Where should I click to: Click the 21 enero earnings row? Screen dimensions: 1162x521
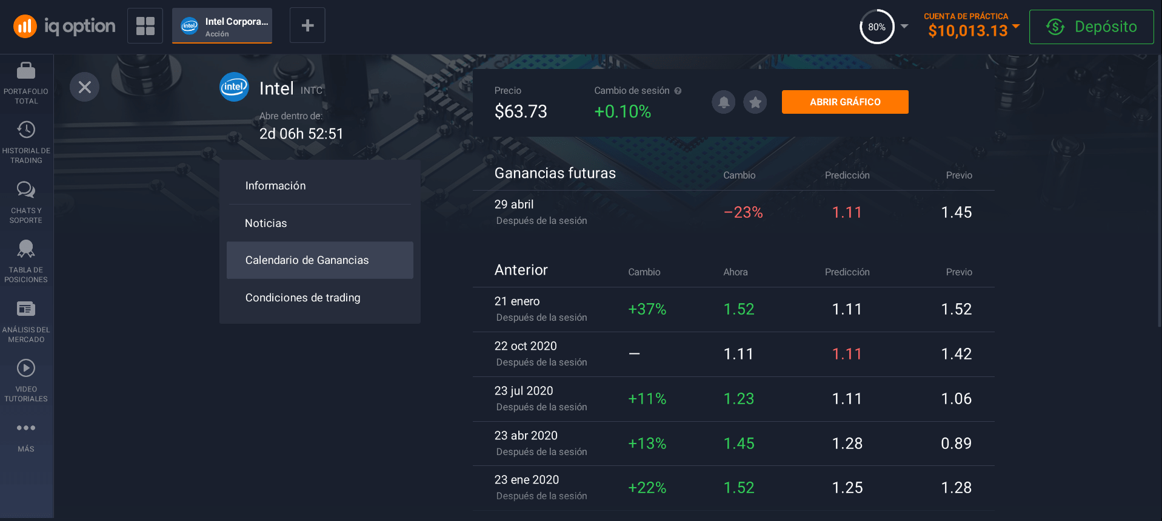733,309
